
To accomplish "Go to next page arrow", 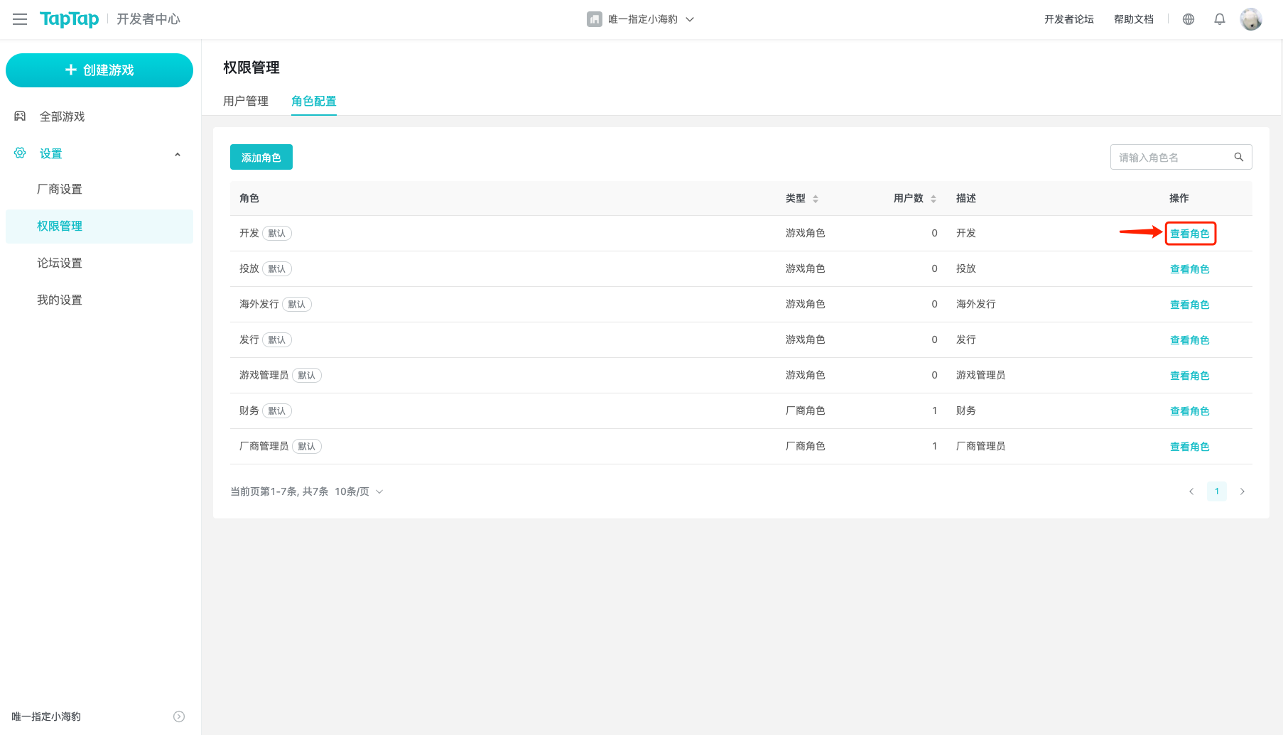I will tap(1243, 491).
